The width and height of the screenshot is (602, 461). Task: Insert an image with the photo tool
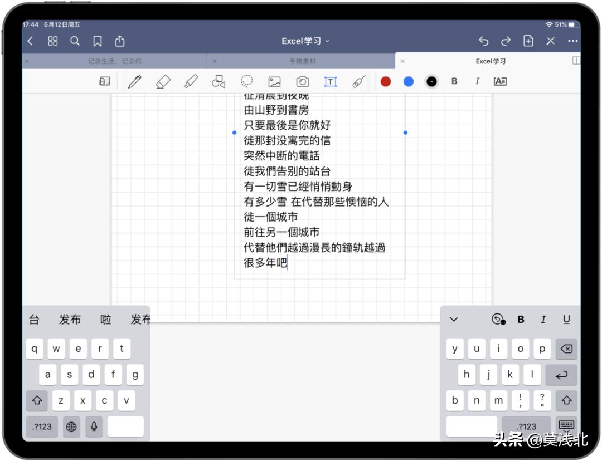[274, 81]
